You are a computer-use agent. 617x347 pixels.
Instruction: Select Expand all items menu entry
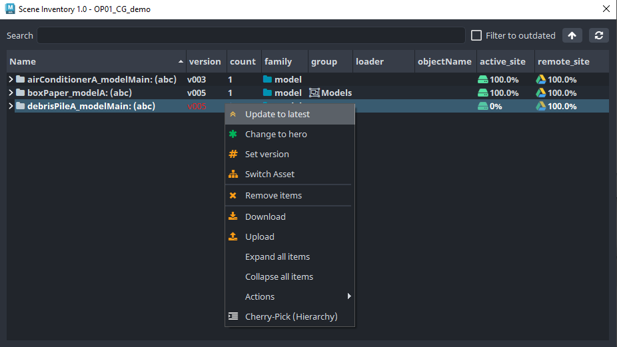click(290, 256)
